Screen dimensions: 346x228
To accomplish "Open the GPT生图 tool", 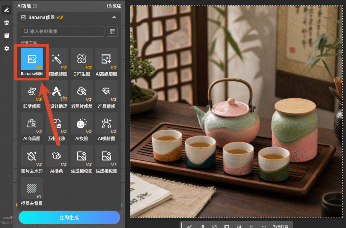I will [x=82, y=62].
